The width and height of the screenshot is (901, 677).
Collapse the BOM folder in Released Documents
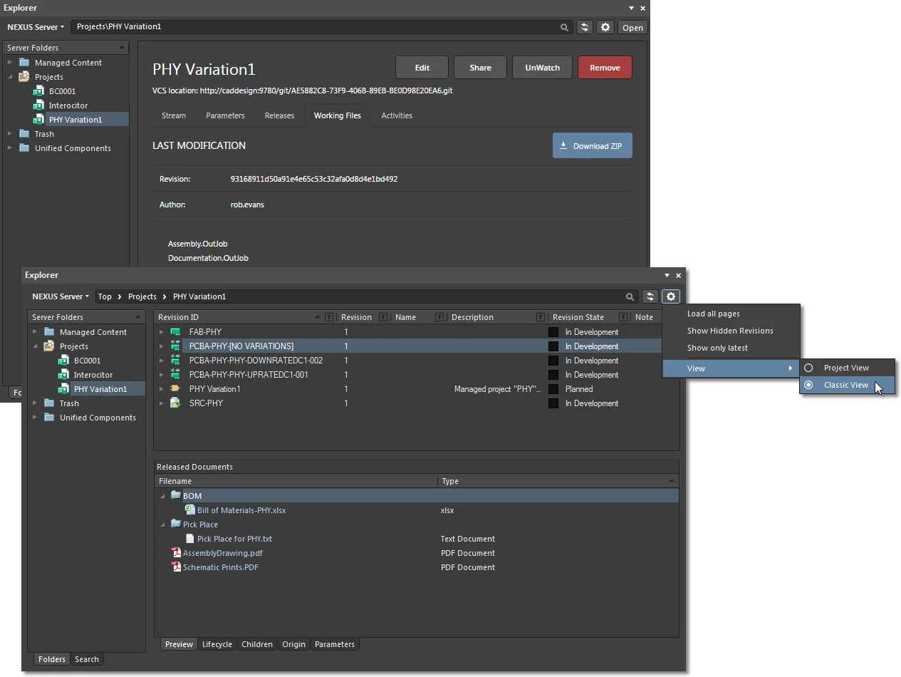(162, 495)
